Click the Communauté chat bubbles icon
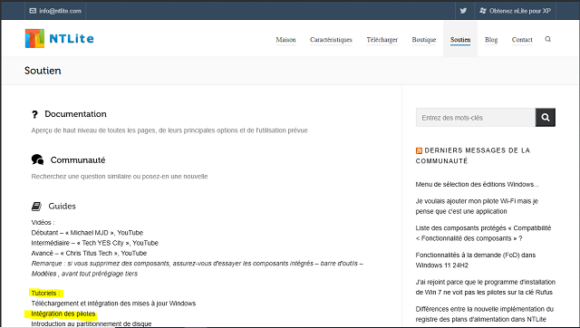580x328 pixels. pos(37,159)
